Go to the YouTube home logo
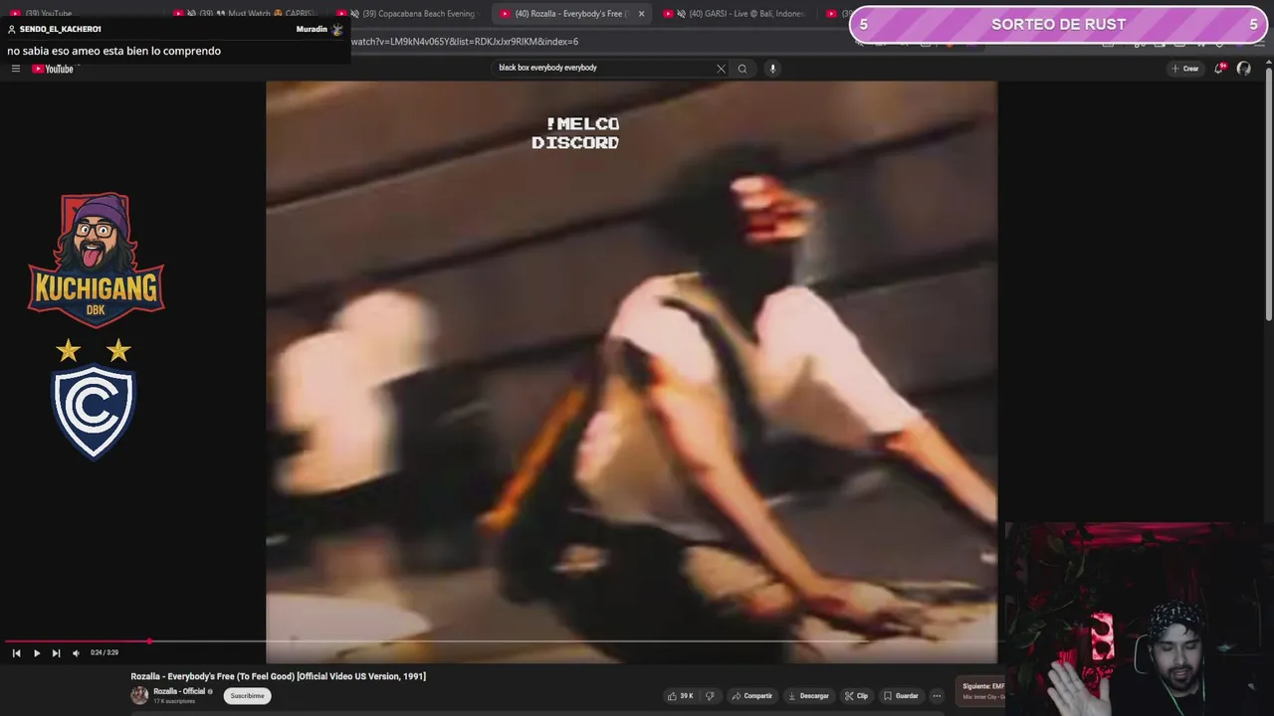Viewport: 1274px width, 716px height. [53, 69]
